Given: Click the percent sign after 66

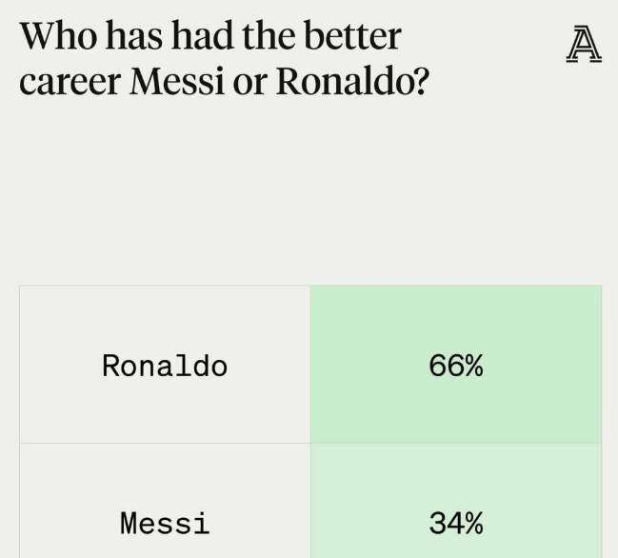Looking at the screenshot, I should [x=473, y=367].
